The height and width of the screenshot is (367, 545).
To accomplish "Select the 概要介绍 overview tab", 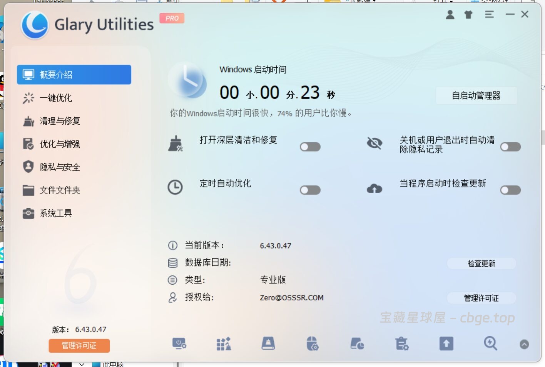I will pos(74,75).
